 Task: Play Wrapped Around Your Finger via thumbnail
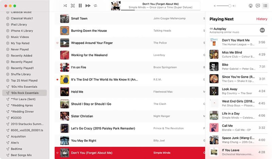(x=65, y=43)
